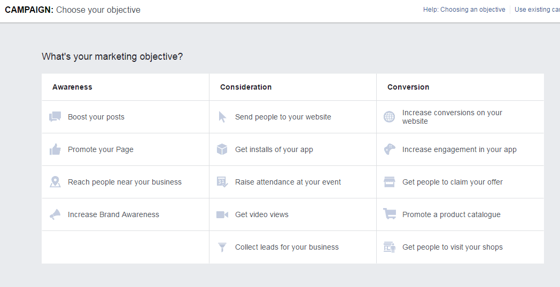
Task: Select Collect leads for your business
Action: (293, 247)
